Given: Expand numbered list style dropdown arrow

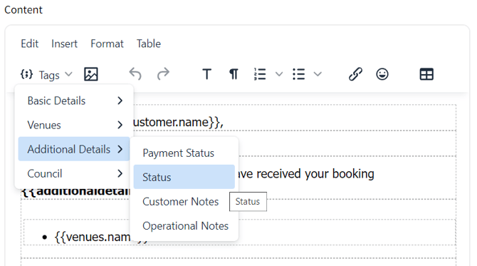Looking at the screenshot, I should pyautogui.click(x=279, y=74).
